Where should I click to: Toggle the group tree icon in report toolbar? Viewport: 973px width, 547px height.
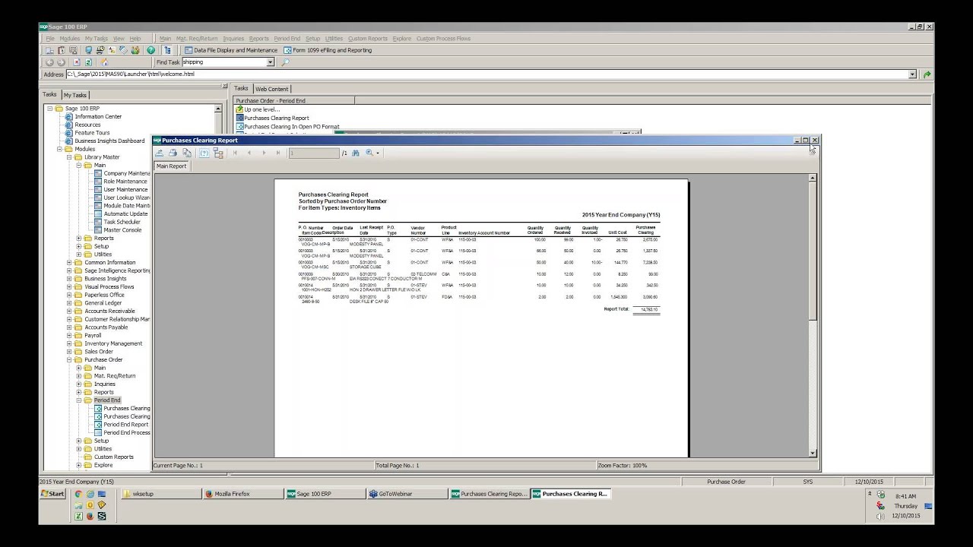(218, 153)
